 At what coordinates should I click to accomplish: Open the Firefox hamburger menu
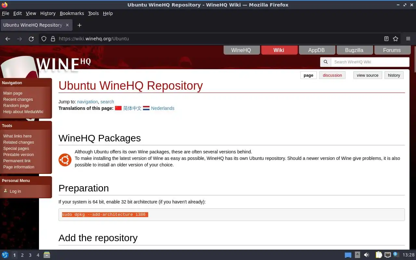(x=408, y=39)
